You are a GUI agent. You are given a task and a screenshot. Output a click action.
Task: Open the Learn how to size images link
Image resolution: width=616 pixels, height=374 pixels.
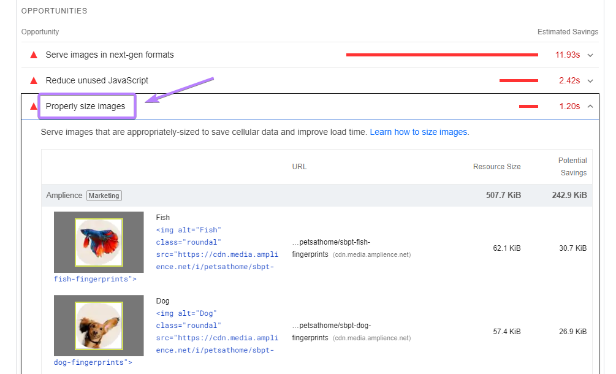pos(419,132)
